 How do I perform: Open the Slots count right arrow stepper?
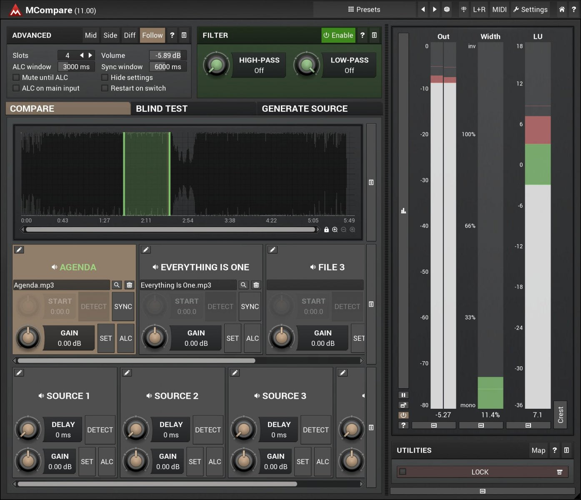(x=90, y=55)
